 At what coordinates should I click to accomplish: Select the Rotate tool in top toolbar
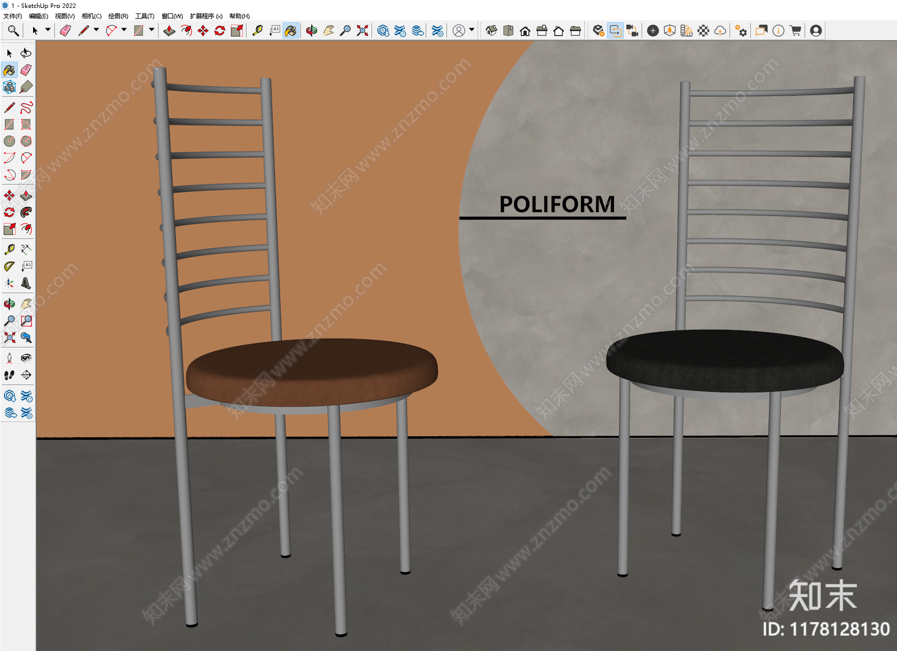point(220,31)
